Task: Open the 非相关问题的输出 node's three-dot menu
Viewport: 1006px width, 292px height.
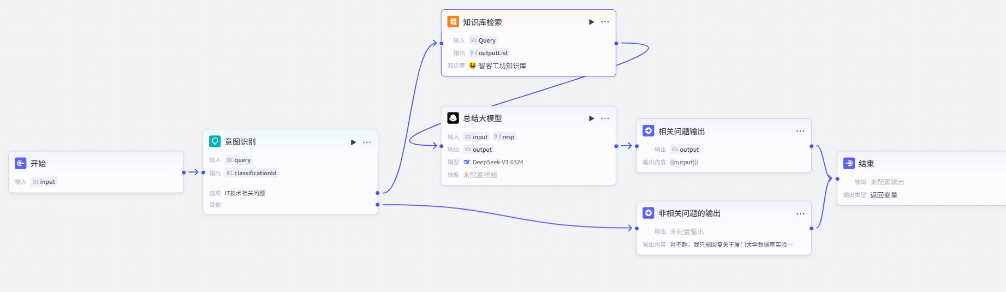Action: click(x=800, y=213)
